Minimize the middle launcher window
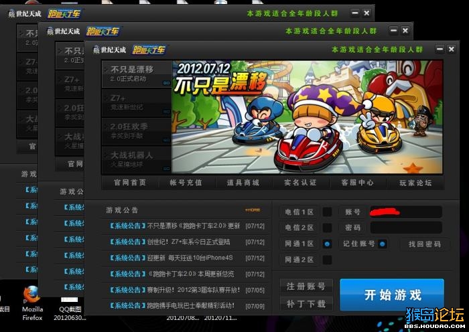This screenshot has width=469, height=332. click(x=394, y=31)
